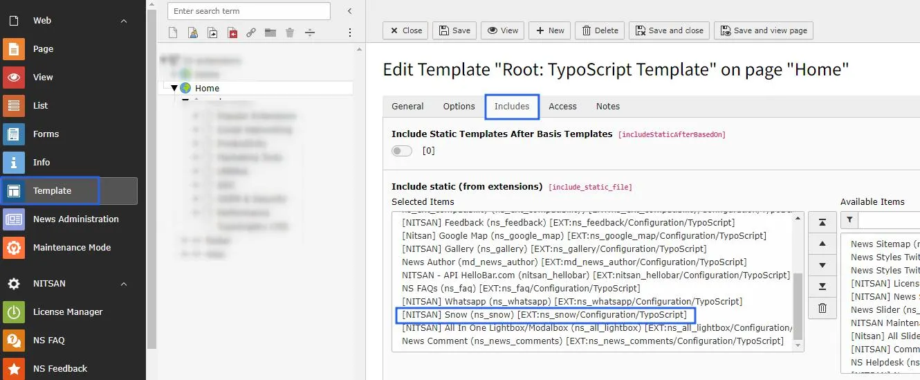Screen dimensions: 920x380
Task: Click Save and view page button
Action: click(x=764, y=30)
